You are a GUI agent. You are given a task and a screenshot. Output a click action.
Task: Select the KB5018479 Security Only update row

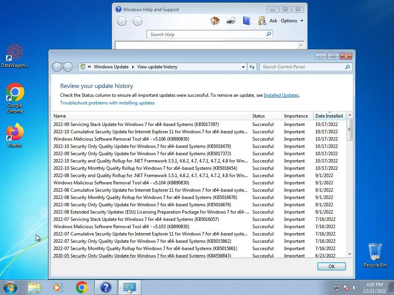click(199, 146)
